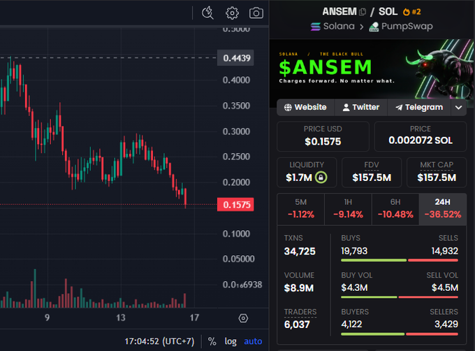Click the BUYS 19,793 value
The image size is (475, 351).
tap(354, 251)
